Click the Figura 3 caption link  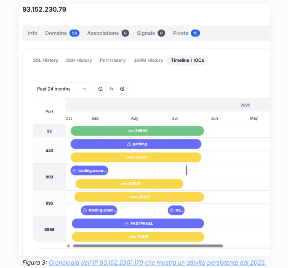pos(157,263)
